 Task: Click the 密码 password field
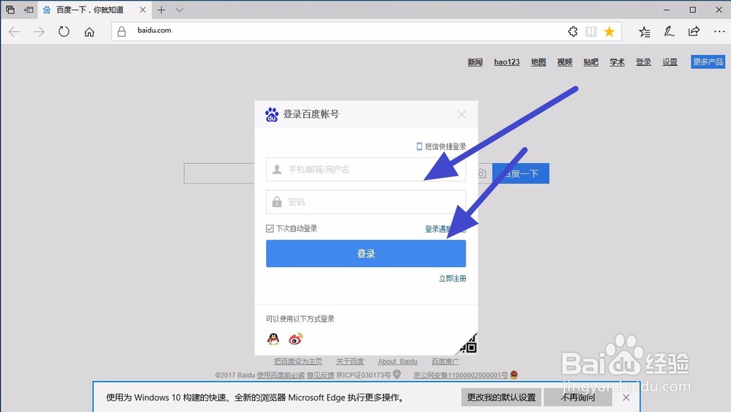(x=366, y=202)
